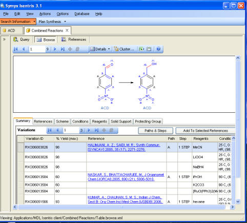Click the table's scroll right arrow
The image size is (247, 223).
[232, 207]
